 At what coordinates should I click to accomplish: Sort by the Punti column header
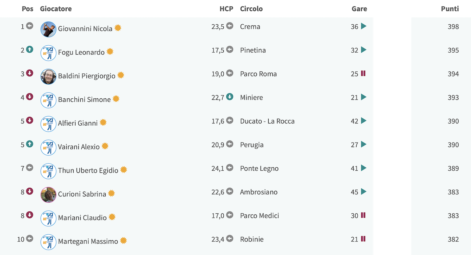click(x=450, y=9)
